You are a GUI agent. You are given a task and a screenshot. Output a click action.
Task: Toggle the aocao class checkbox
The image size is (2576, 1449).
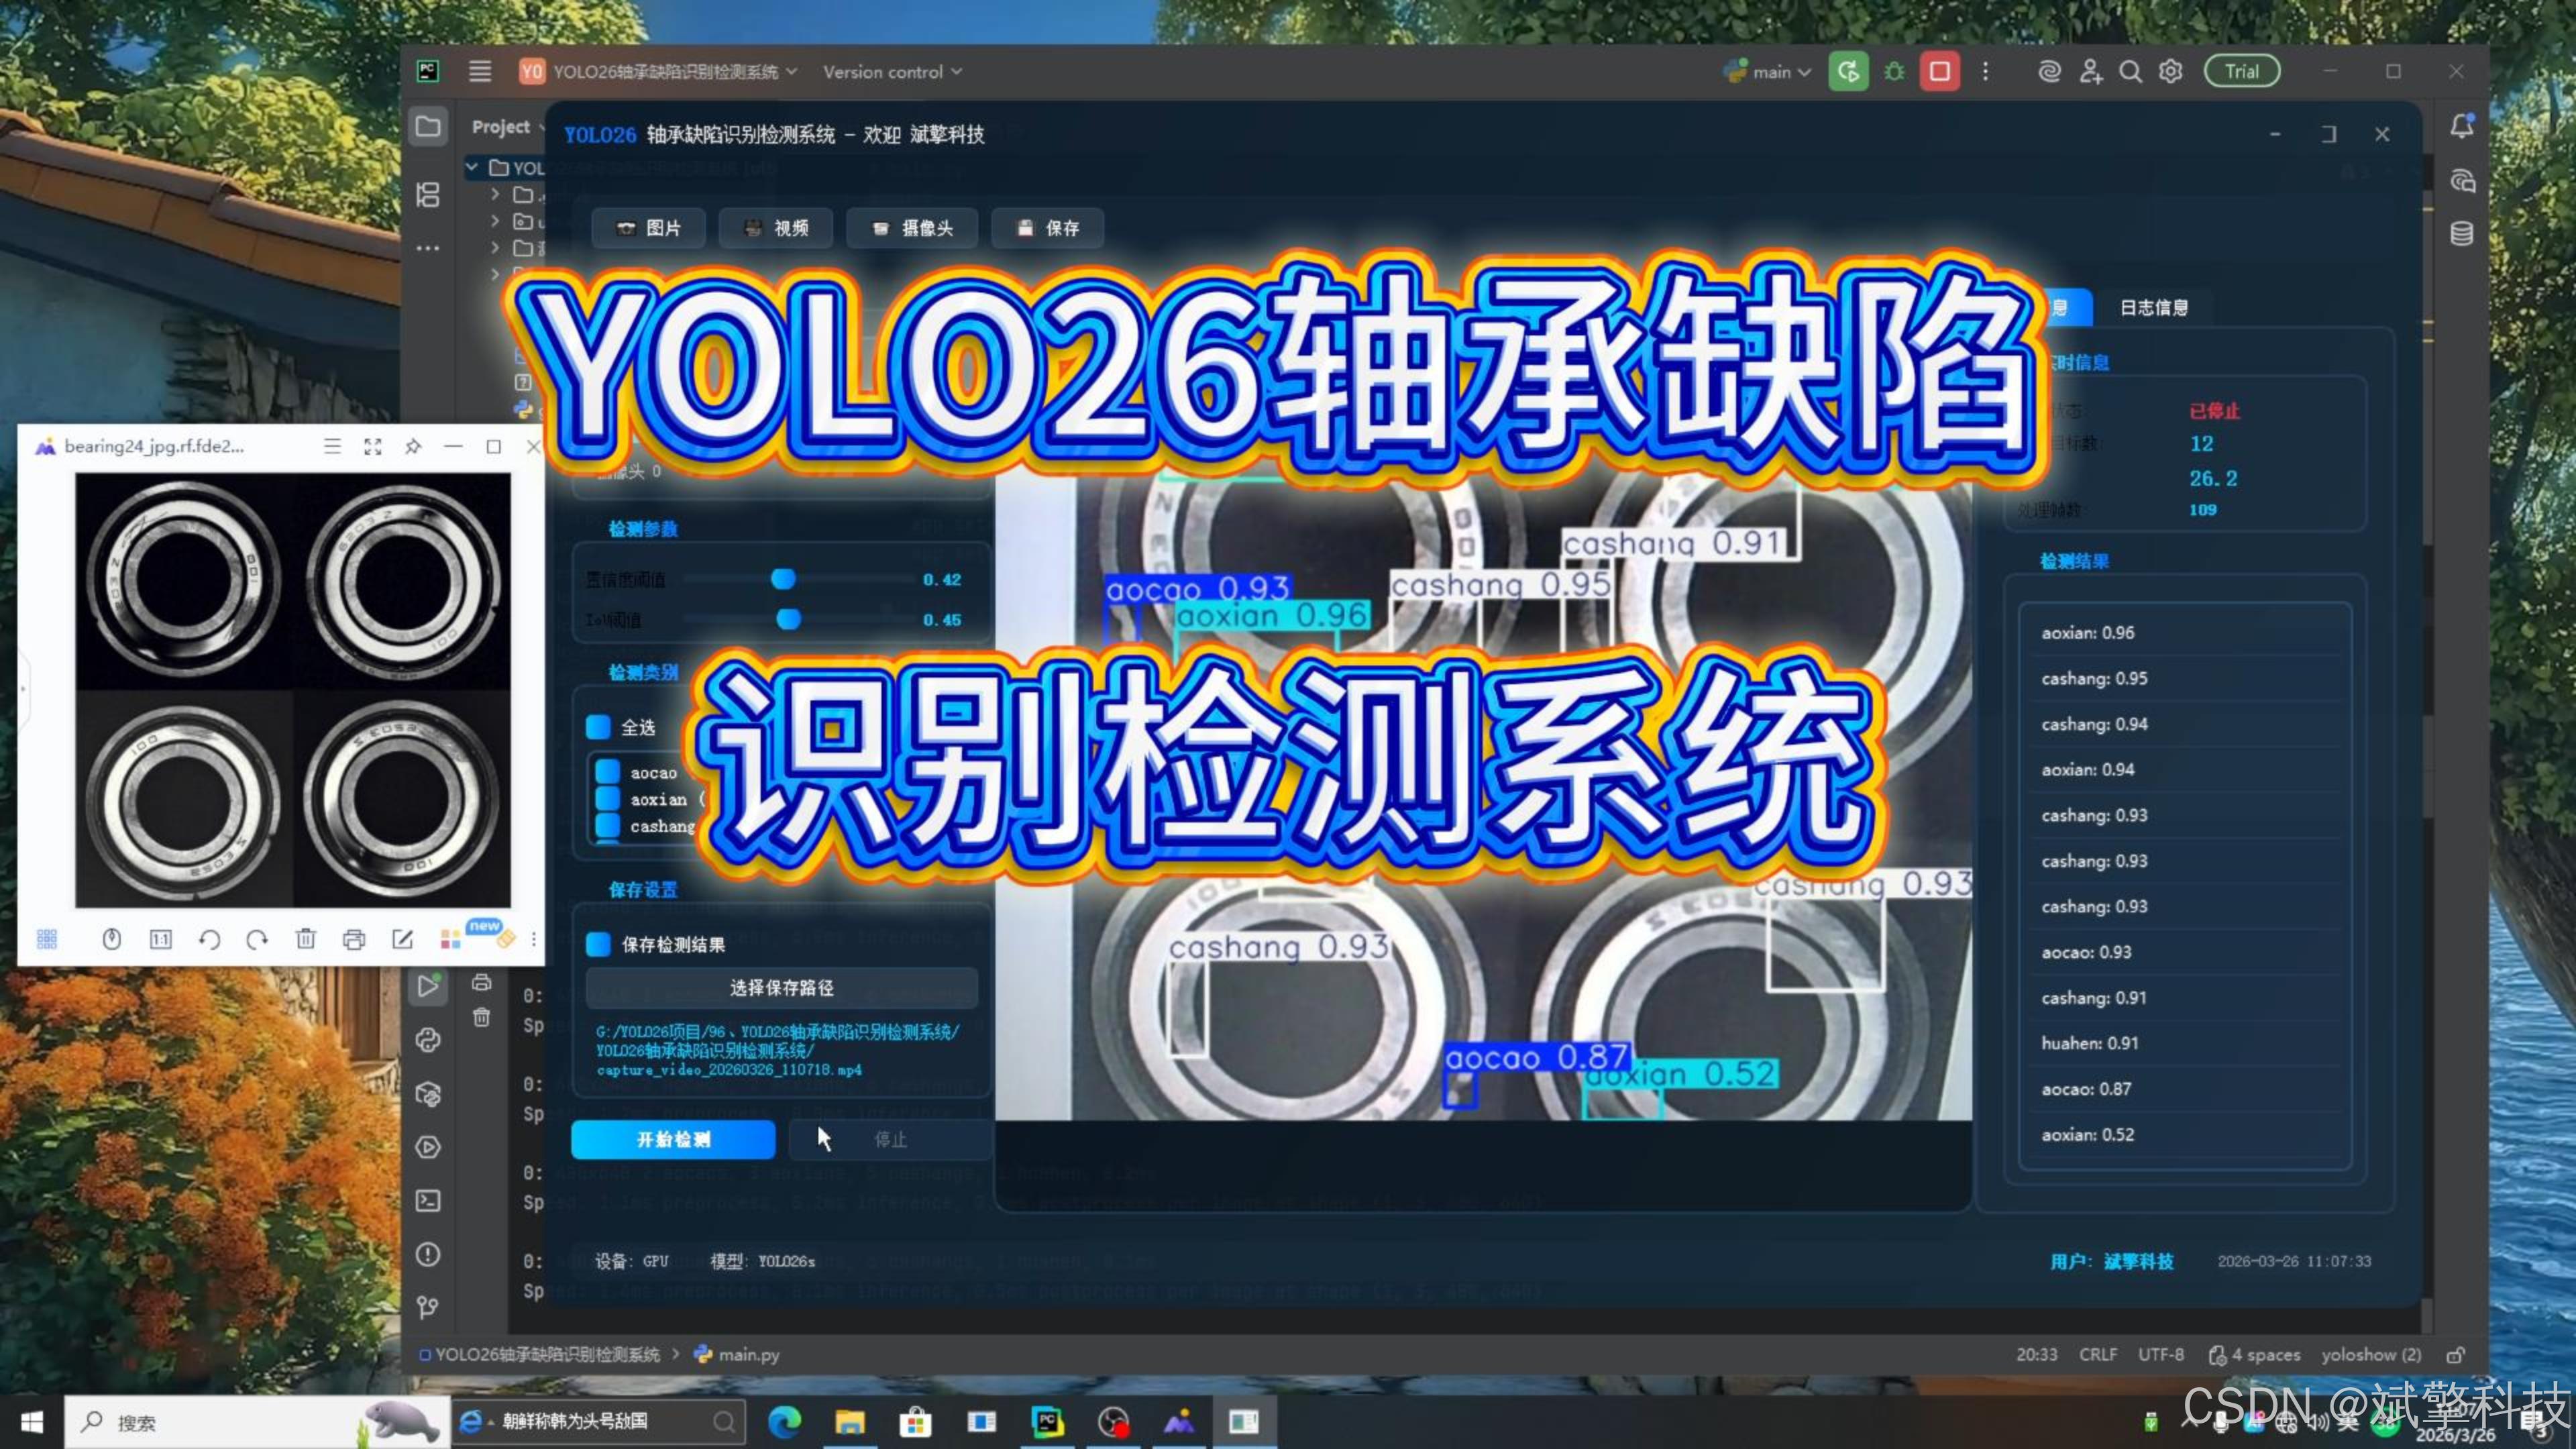[x=607, y=772]
